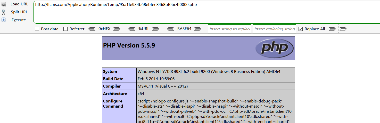Click the PHP logo image

point(274,48)
